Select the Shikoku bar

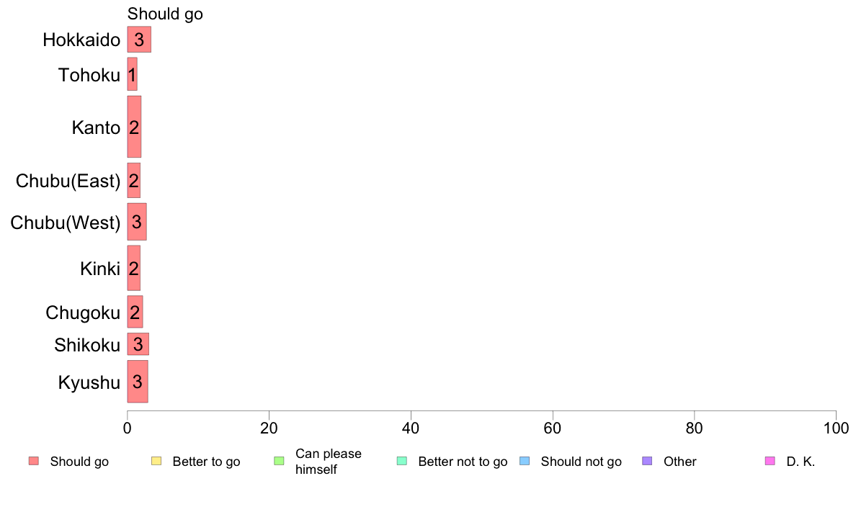click(138, 344)
